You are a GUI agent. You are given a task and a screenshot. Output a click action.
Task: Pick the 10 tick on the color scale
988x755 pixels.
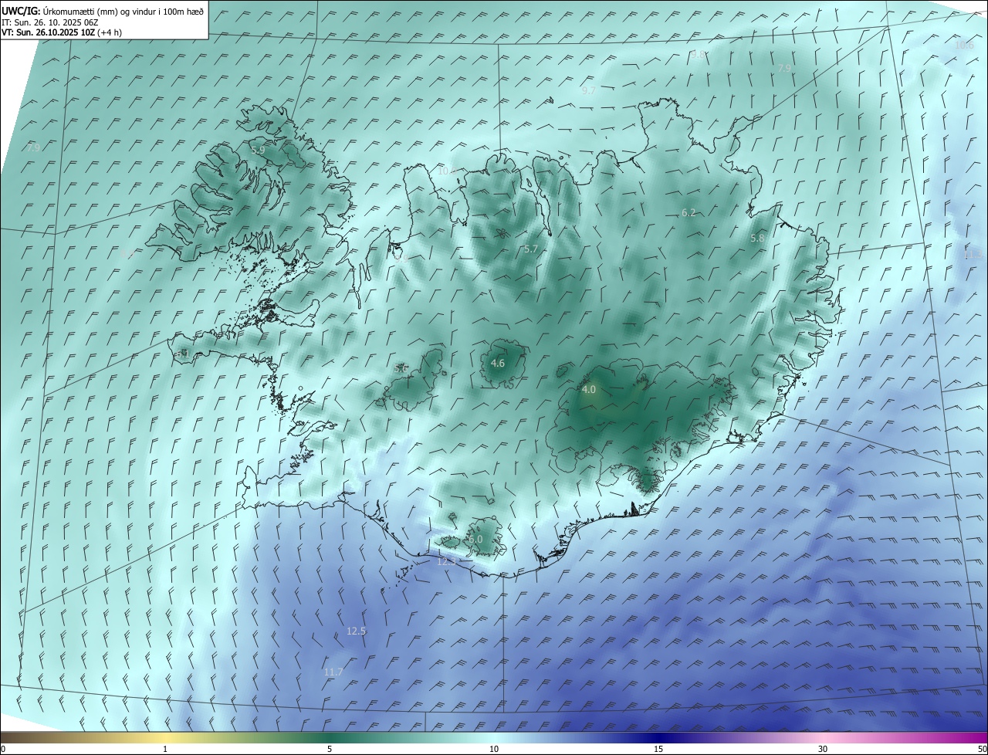(x=494, y=749)
